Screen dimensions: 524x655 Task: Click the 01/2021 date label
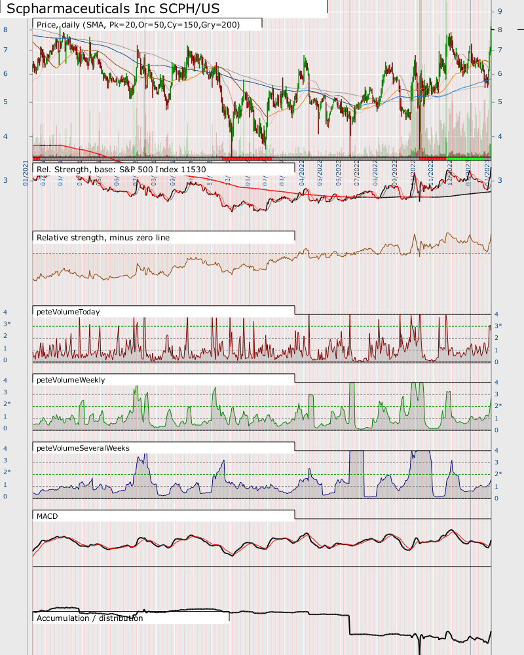pos(26,173)
